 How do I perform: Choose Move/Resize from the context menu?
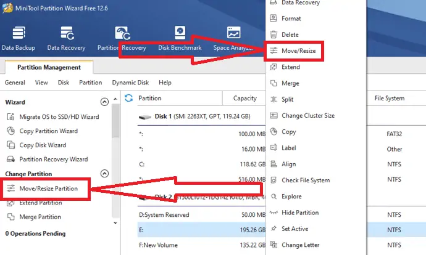[x=299, y=51]
